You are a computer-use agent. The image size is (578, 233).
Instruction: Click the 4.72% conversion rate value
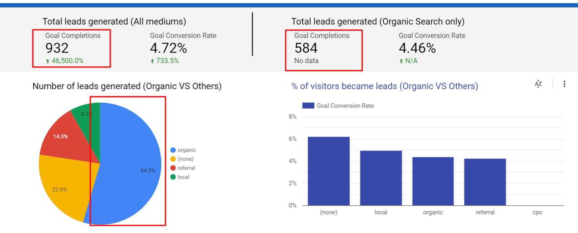coord(168,48)
